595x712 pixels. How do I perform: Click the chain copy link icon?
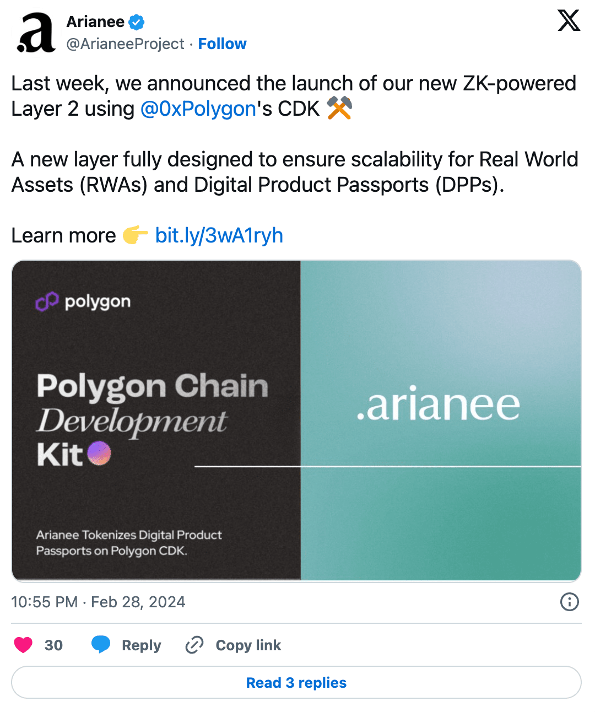pyautogui.click(x=194, y=645)
